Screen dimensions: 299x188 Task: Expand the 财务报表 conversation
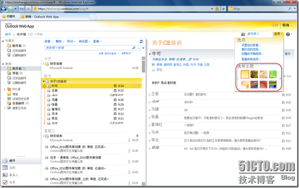pos(43,136)
